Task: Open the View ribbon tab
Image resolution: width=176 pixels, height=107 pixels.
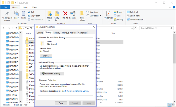Action: pyautogui.click(x=34, y=7)
